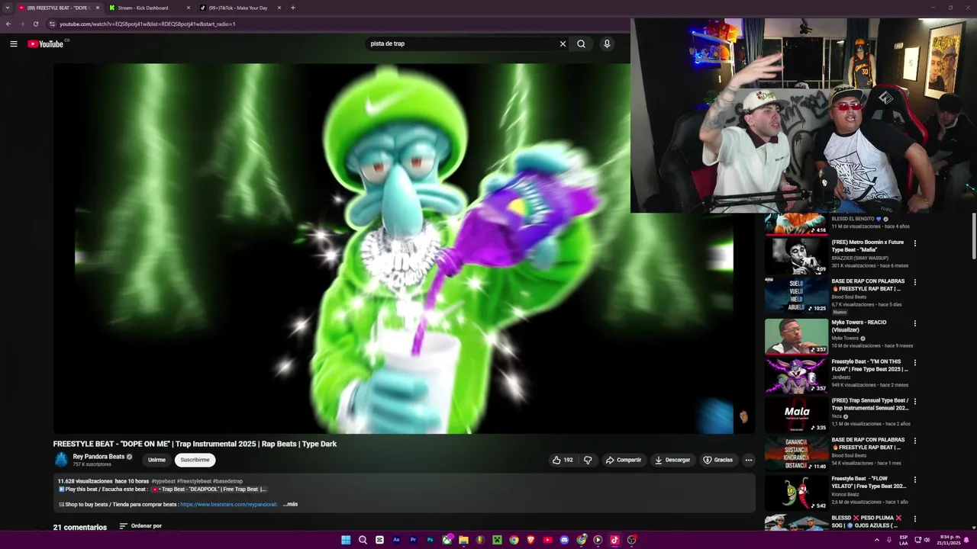Open taskbar search magnifier
The height and width of the screenshot is (549, 977).
[363, 540]
